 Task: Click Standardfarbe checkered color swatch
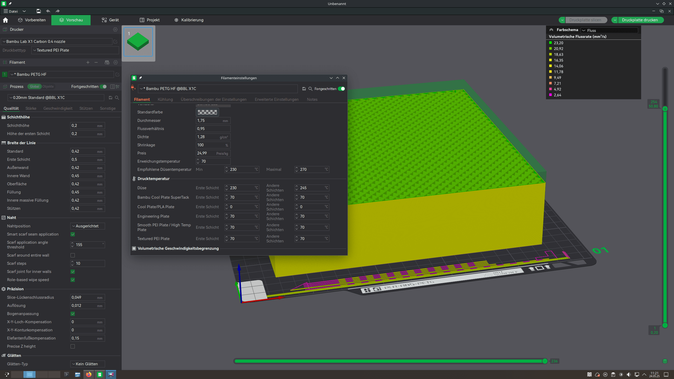207,112
